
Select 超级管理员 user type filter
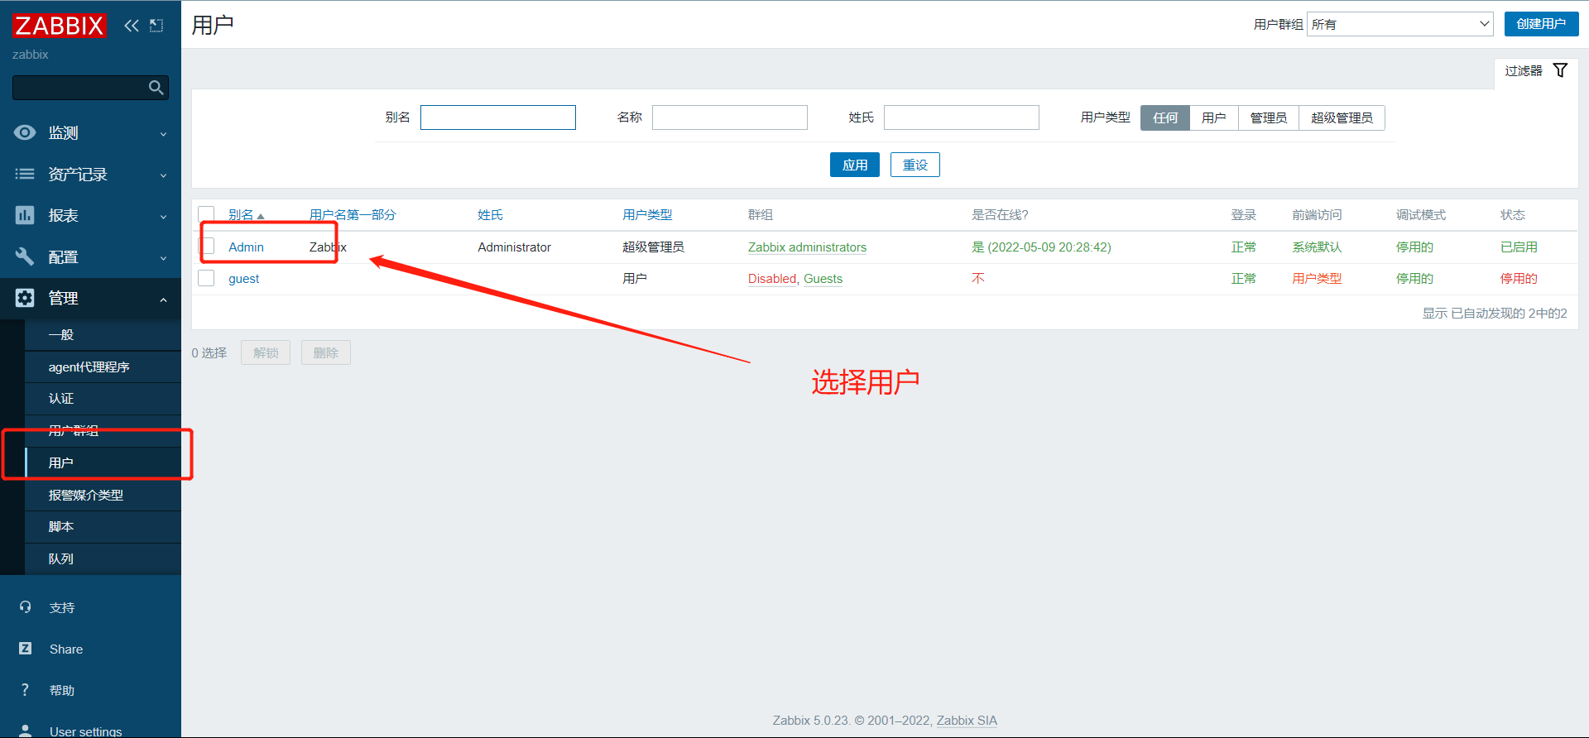click(1342, 117)
